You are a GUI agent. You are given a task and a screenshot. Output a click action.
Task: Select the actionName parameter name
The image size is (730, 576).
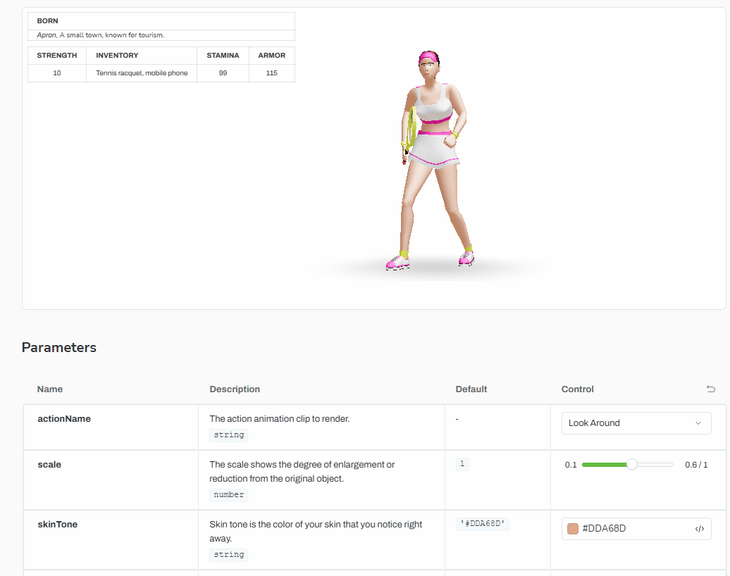click(x=64, y=419)
